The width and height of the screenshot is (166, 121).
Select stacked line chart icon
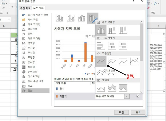[x=112, y=61]
